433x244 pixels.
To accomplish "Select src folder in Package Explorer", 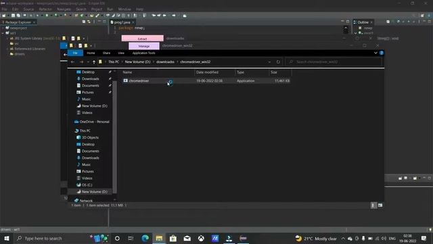I will click(x=14, y=43).
